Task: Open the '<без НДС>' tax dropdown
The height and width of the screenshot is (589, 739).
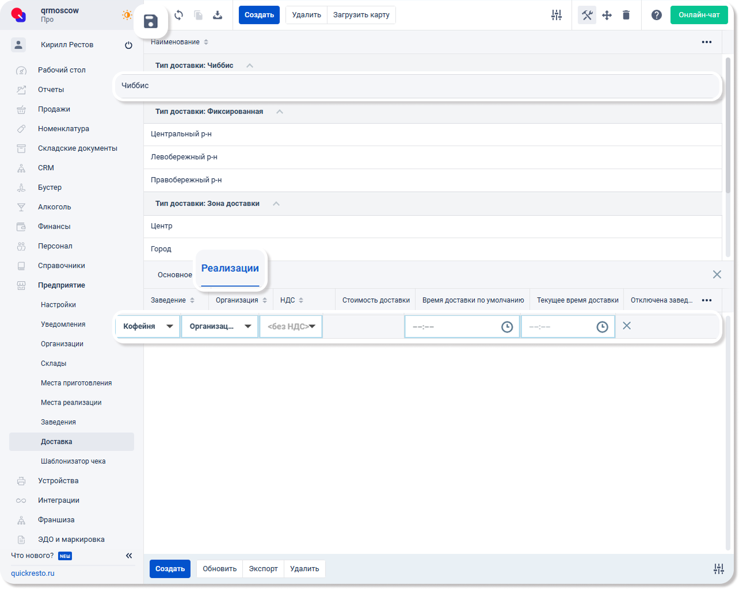Action: [x=291, y=326]
